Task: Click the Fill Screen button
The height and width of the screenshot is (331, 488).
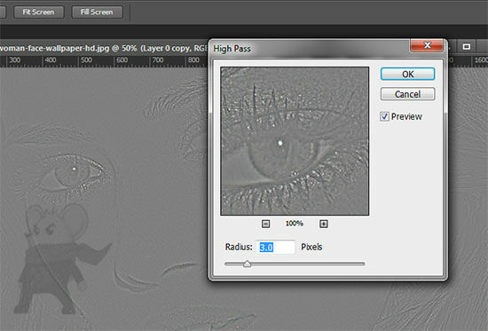Action: coord(97,12)
